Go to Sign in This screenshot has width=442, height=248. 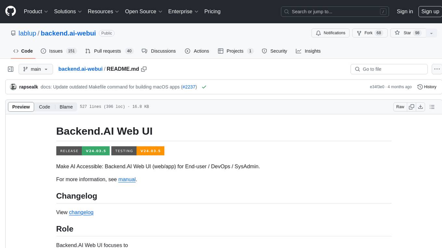(x=405, y=11)
